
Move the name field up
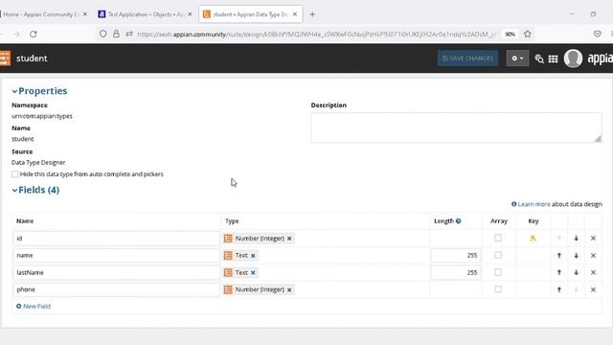click(559, 256)
